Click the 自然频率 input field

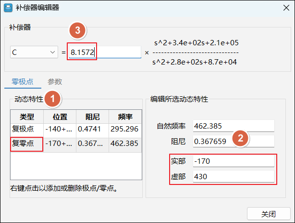[233, 126]
